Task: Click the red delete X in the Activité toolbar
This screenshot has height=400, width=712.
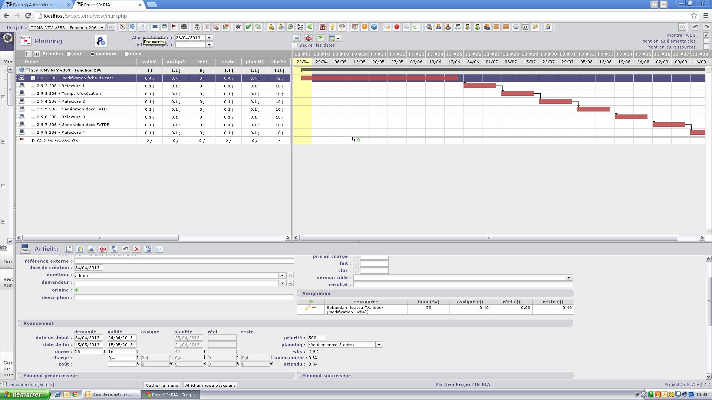Action: coord(136,249)
